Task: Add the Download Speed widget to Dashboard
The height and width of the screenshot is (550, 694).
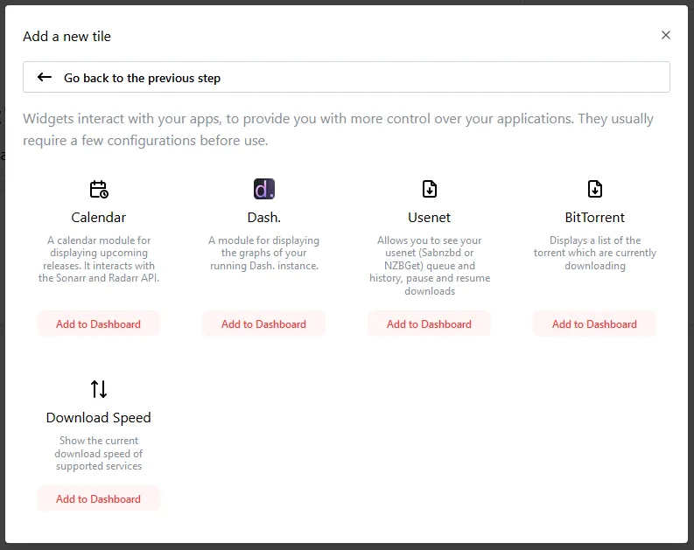Action: [x=98, y=498]
